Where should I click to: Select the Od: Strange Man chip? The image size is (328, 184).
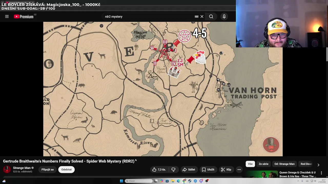click(x=284, y=164)
